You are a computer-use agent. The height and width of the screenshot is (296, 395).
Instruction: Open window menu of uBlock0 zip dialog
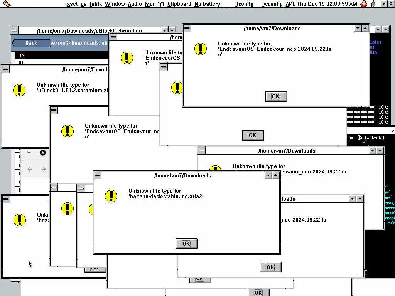click(x=5, y=69)
